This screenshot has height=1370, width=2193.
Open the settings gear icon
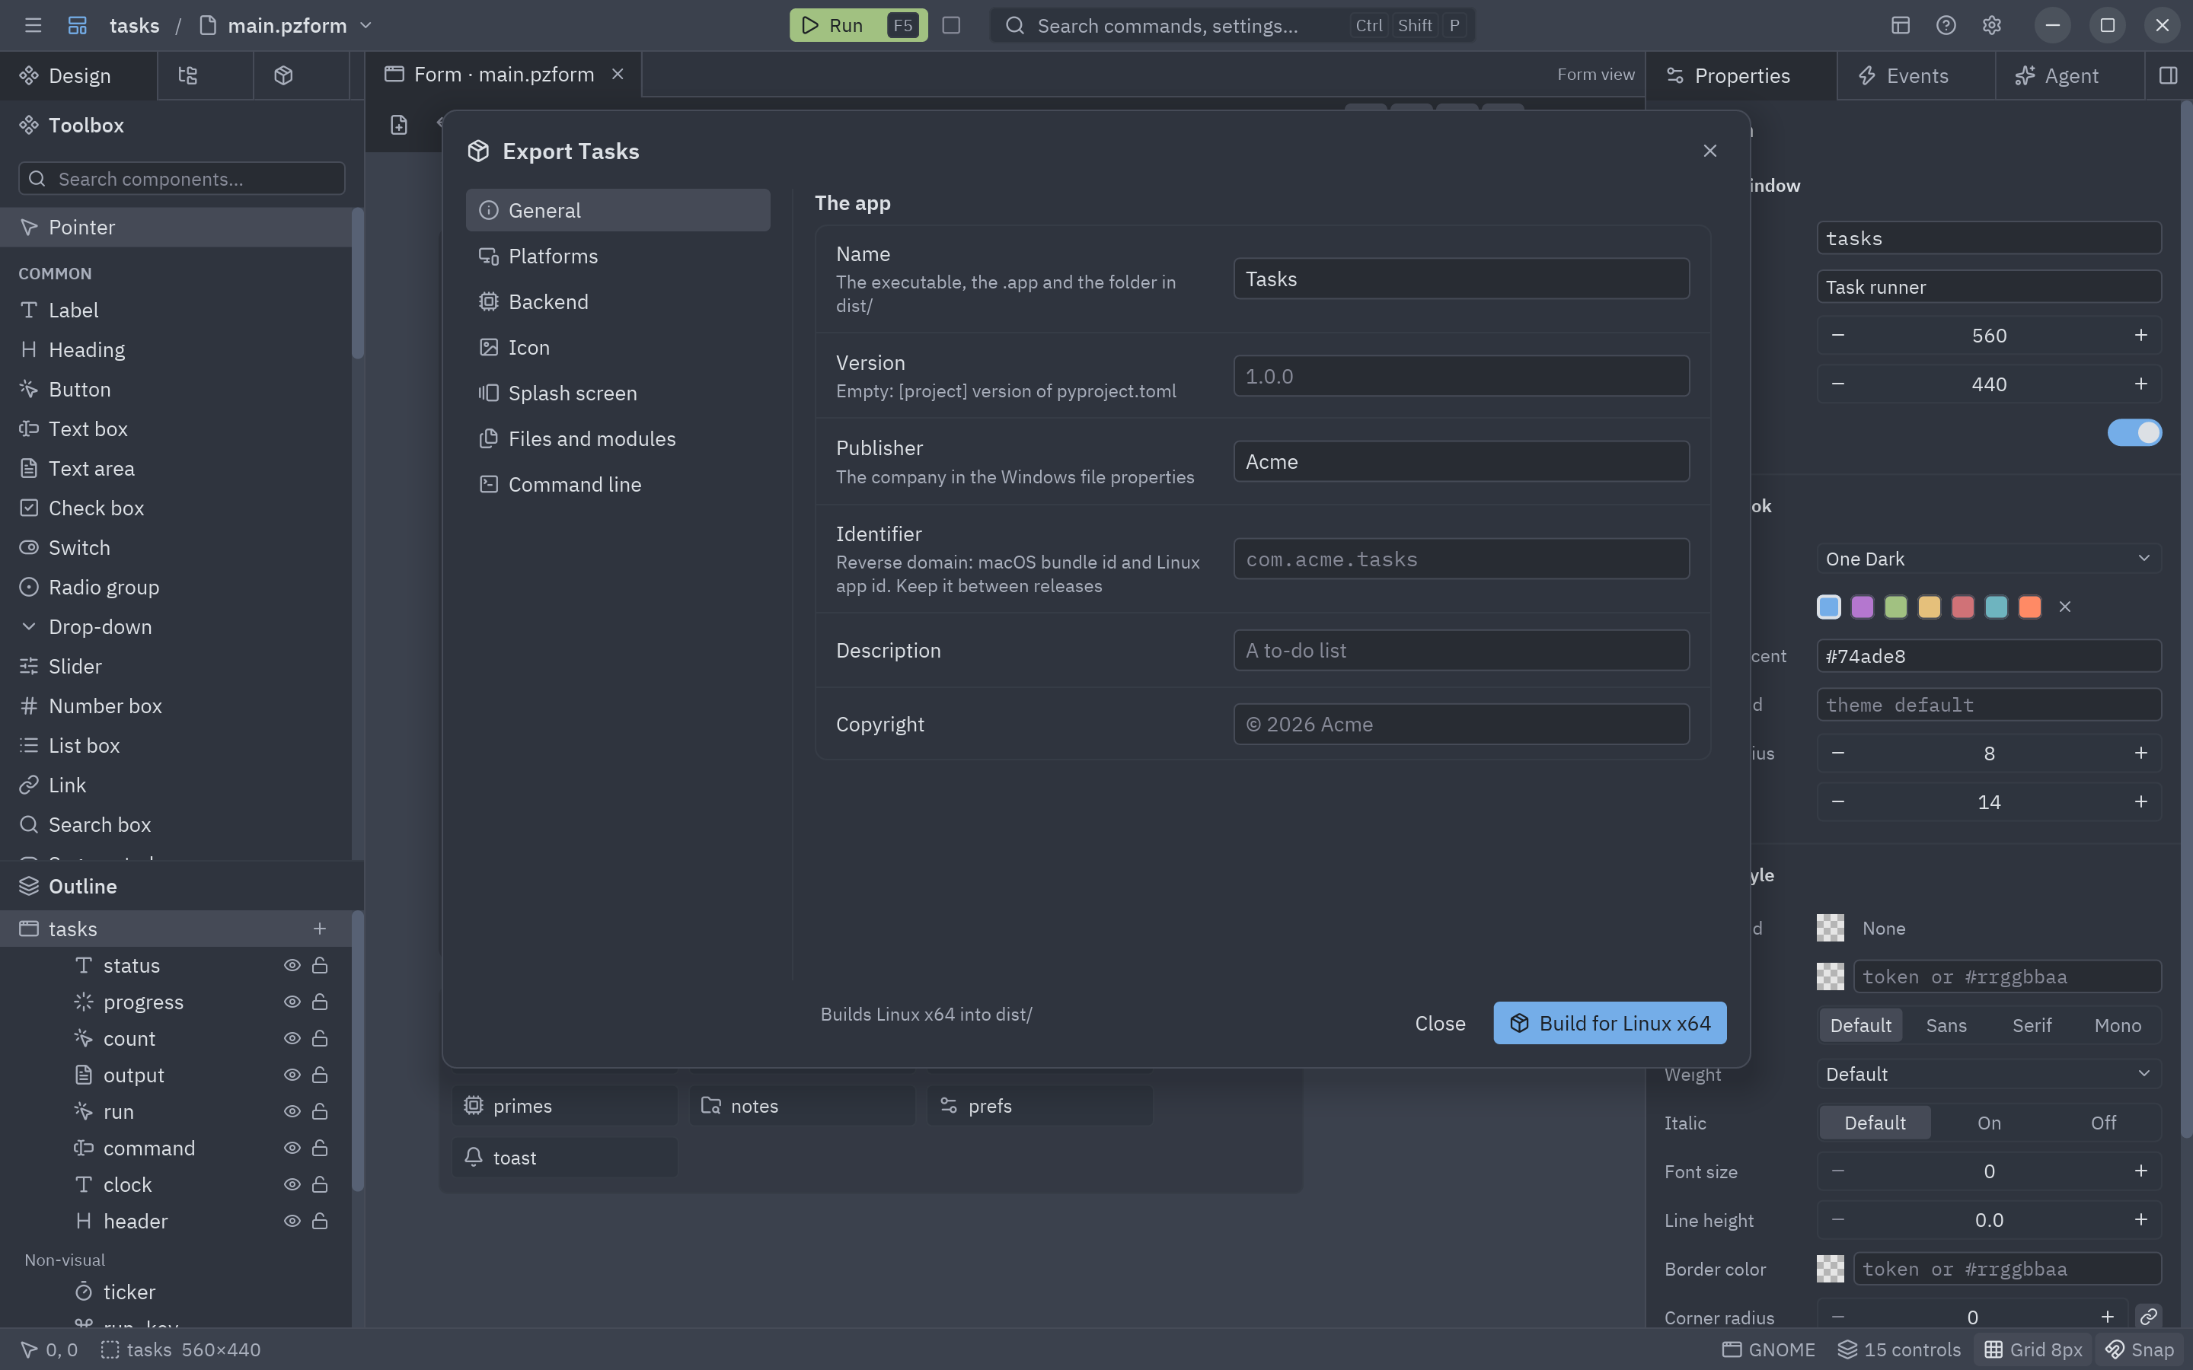(1991, 25)
